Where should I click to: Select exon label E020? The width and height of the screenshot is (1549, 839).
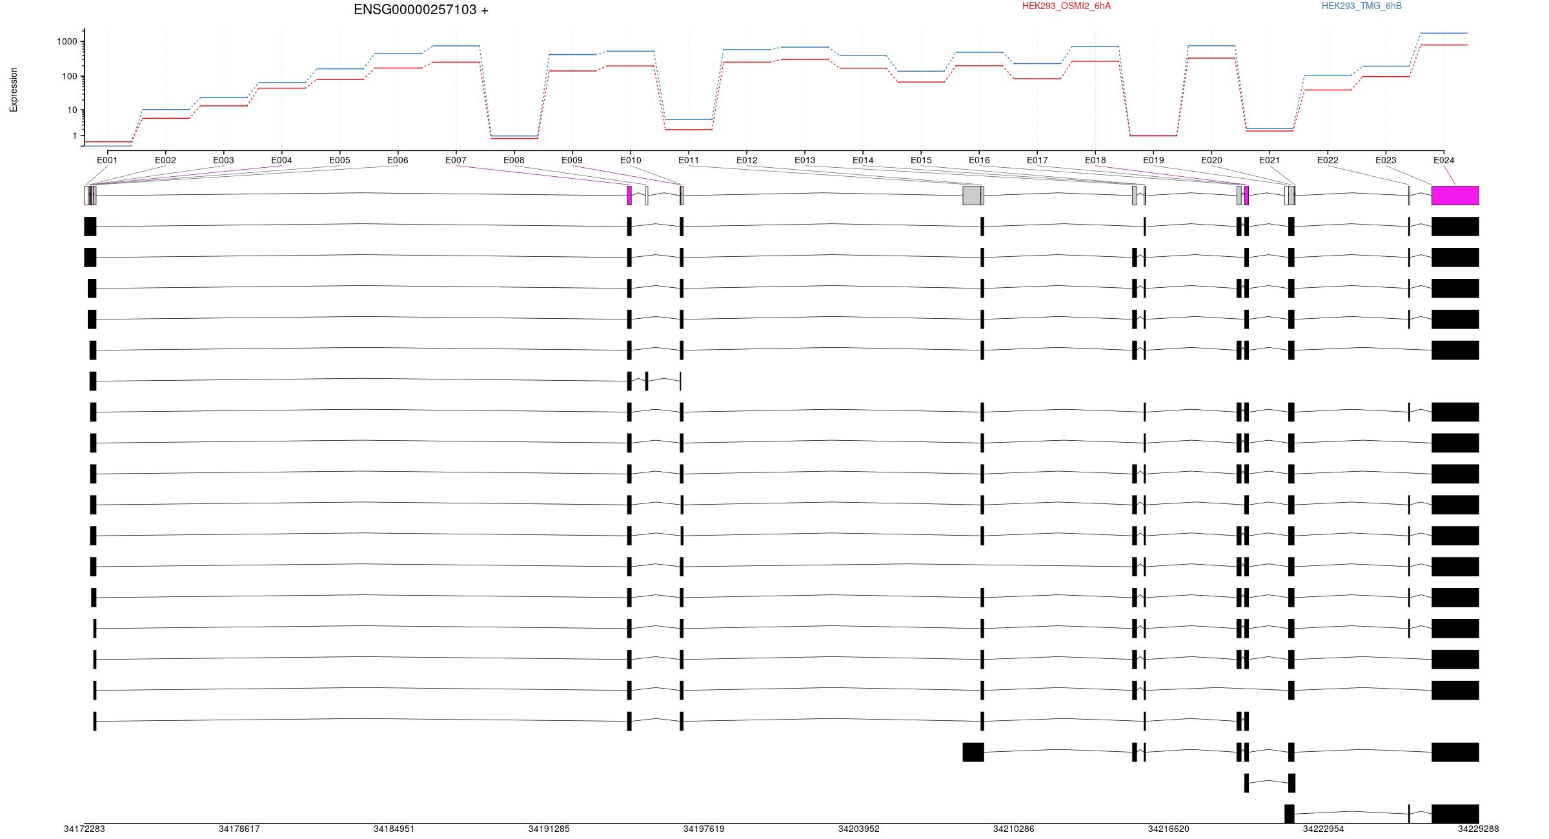[x=1211, y=160]
